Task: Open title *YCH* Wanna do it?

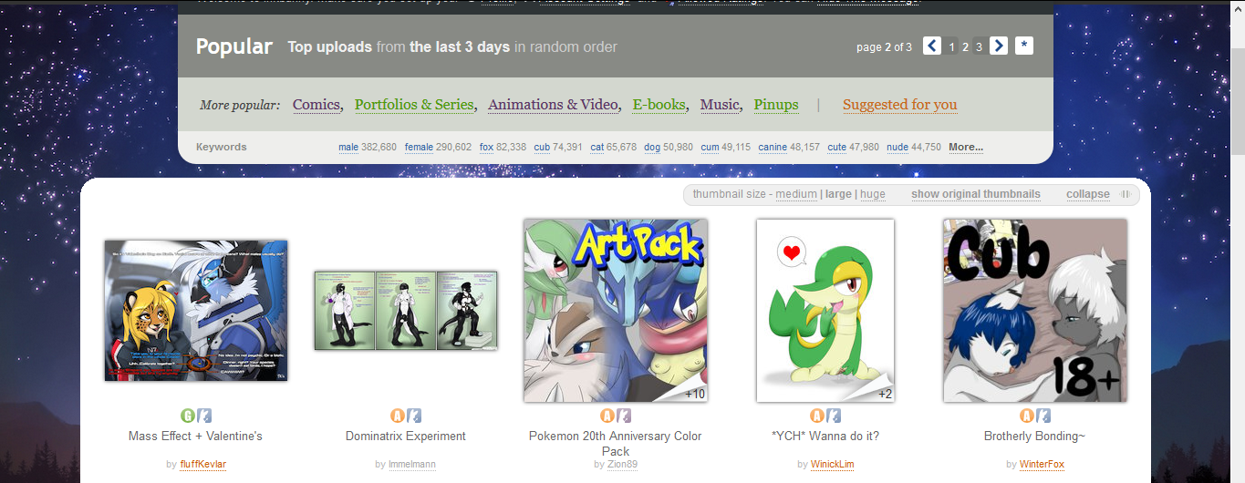Action: click(825, 437)
